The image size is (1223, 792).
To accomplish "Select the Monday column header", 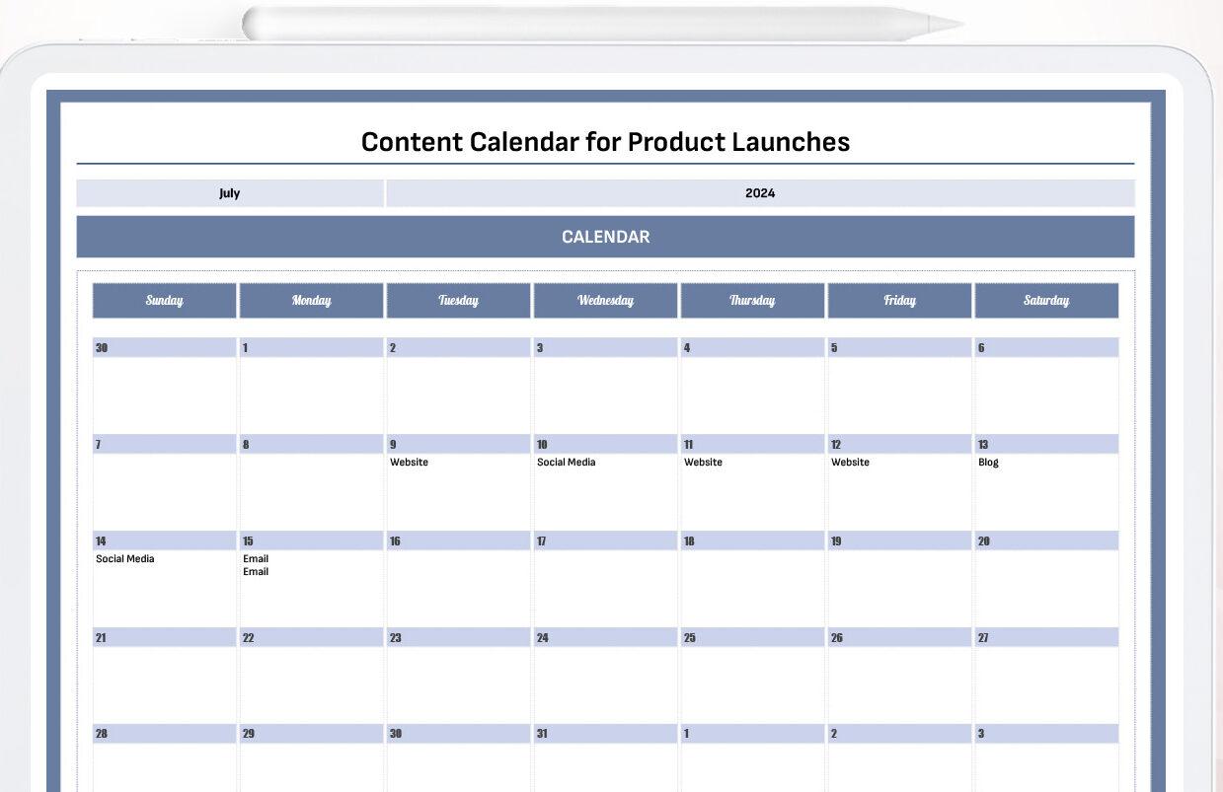I will pyautogui.click(x=312, y=301).
